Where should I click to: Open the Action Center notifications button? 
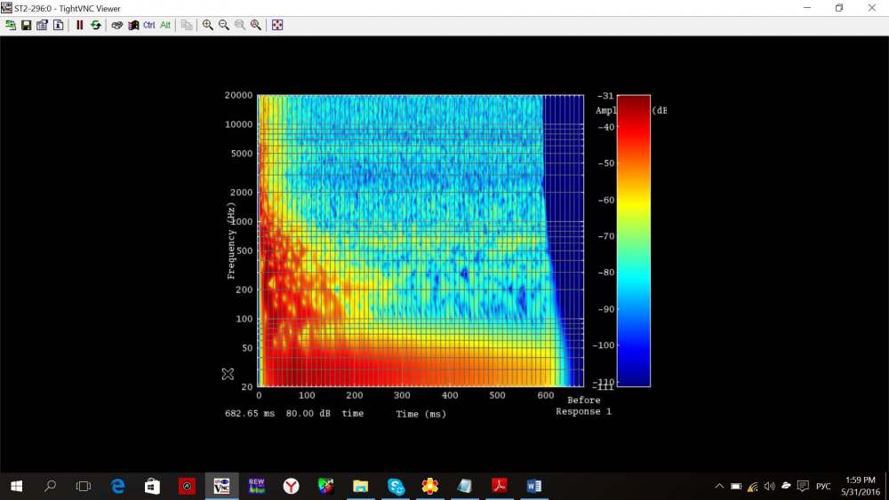(804, 487)
